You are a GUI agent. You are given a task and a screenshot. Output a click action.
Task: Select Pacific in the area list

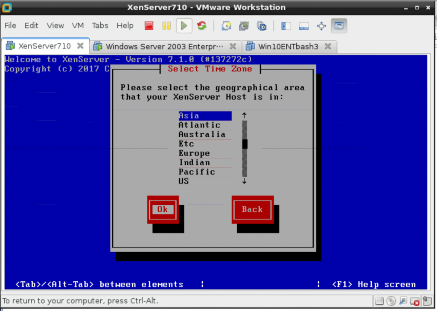pos(205,172)
